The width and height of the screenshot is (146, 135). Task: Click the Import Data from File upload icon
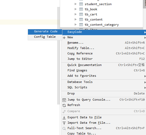tap(64, 123)
